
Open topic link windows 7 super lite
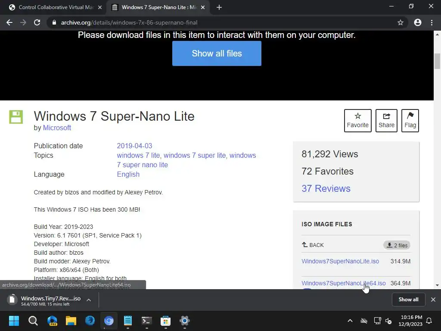195,155
